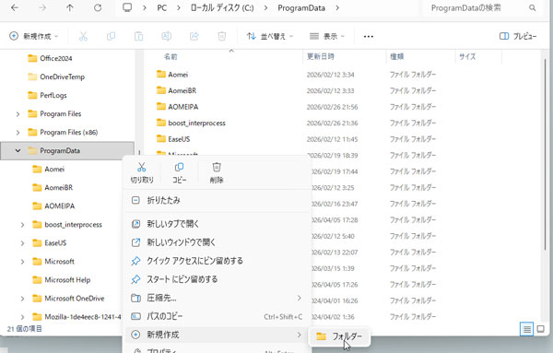
Task: Toggle the プレビュー preview pane
Action: [x=518, y=36]
